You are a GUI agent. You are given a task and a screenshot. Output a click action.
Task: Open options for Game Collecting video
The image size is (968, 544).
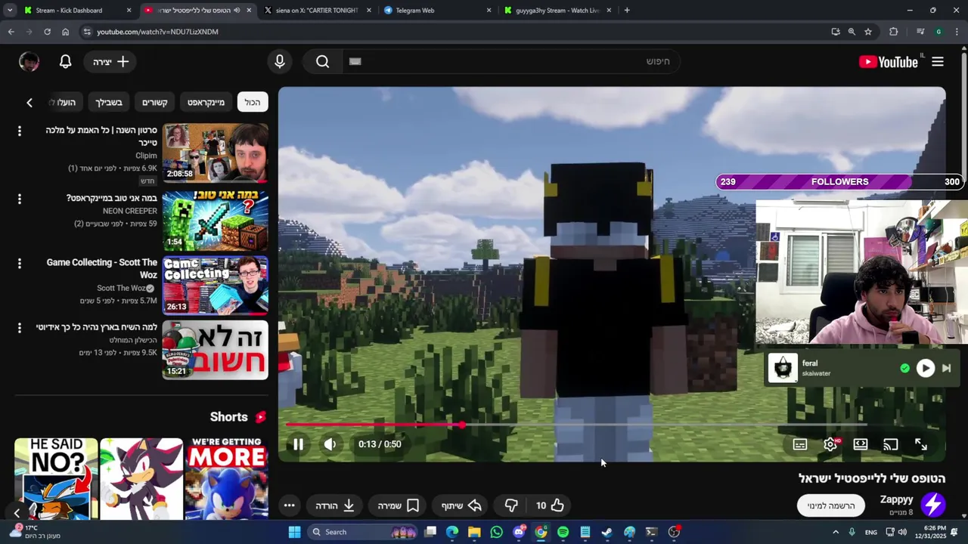pos(20,264)
